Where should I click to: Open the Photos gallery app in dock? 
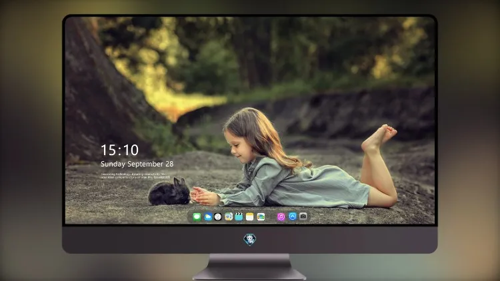(261, 217)
